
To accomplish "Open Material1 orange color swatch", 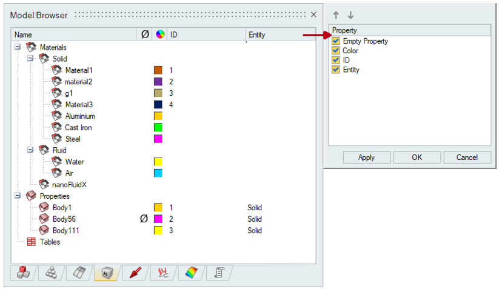I will click(158, 70).
